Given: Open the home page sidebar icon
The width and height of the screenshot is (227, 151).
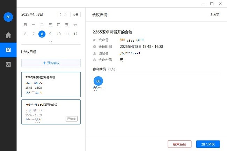Looking at the screenshot, I should coord(8,35).
